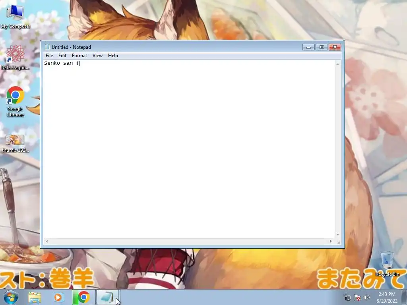Select the My Computer desktop icon
The width and height of the screenshot is (407, 305).
16,16
